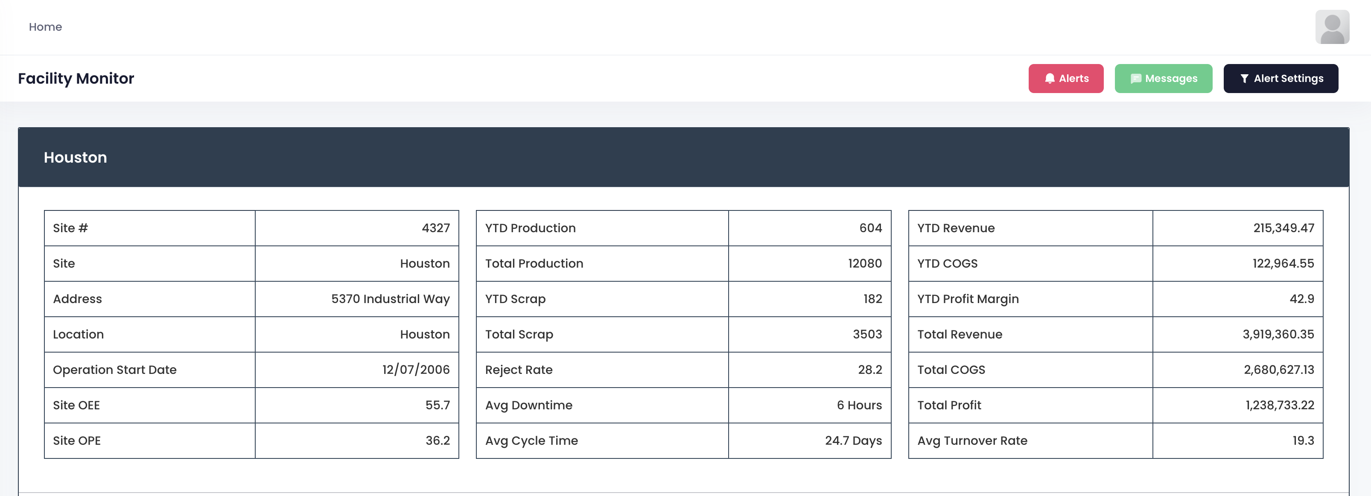
Task: Click the bell icon on Alerts button
Action: pyautogui.click(x=1050, y=79)
